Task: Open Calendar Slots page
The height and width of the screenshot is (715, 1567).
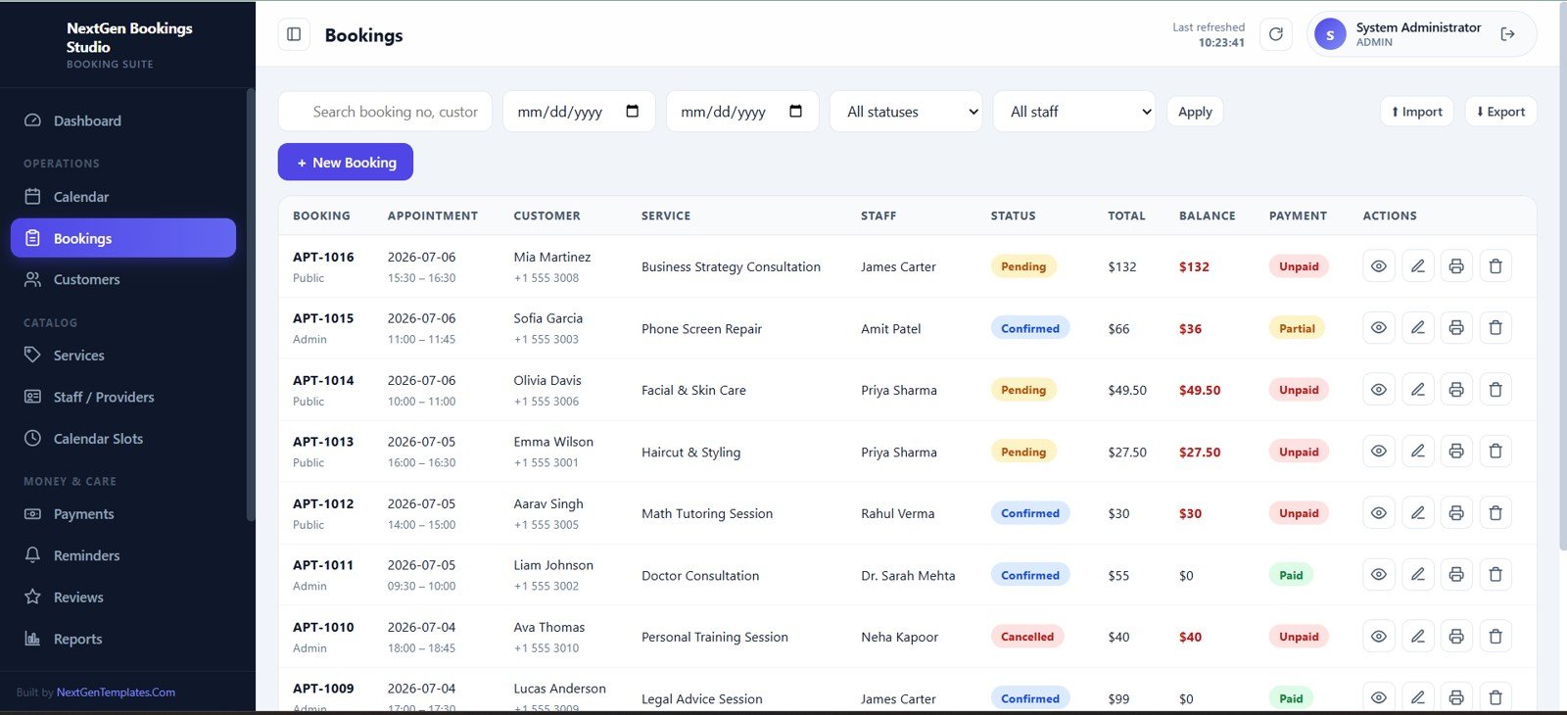Action: (123, 439)
